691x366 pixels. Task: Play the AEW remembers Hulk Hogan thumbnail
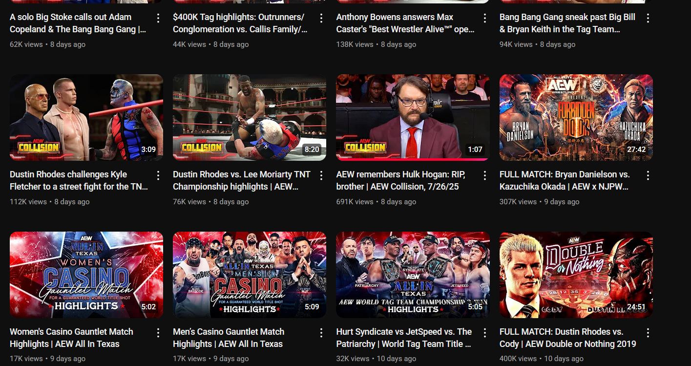pyautogui.click(x=413, y=117)
